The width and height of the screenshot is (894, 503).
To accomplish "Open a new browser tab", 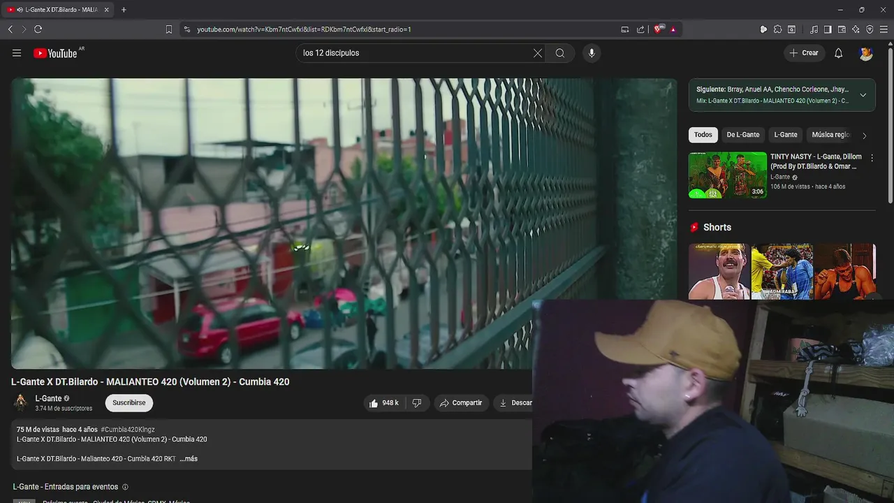I will click(x=124, y=10).
